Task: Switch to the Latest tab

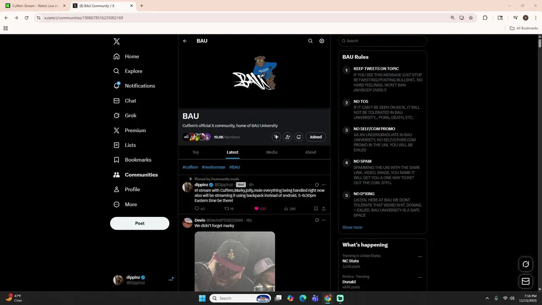Action: (232, 152)
